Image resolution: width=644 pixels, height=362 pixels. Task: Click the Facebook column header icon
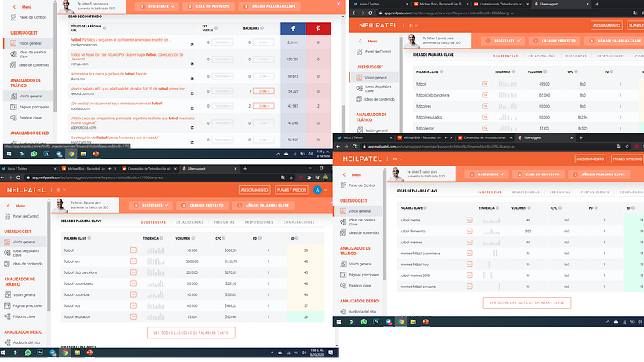tap(293, 28)
